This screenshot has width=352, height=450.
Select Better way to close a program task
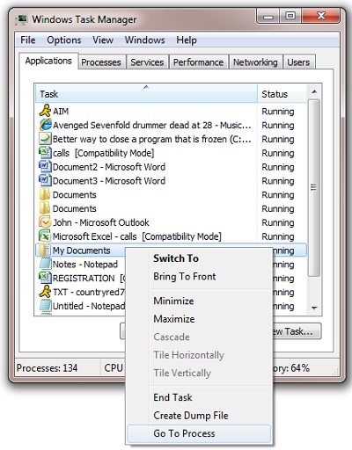click(171, 139)
